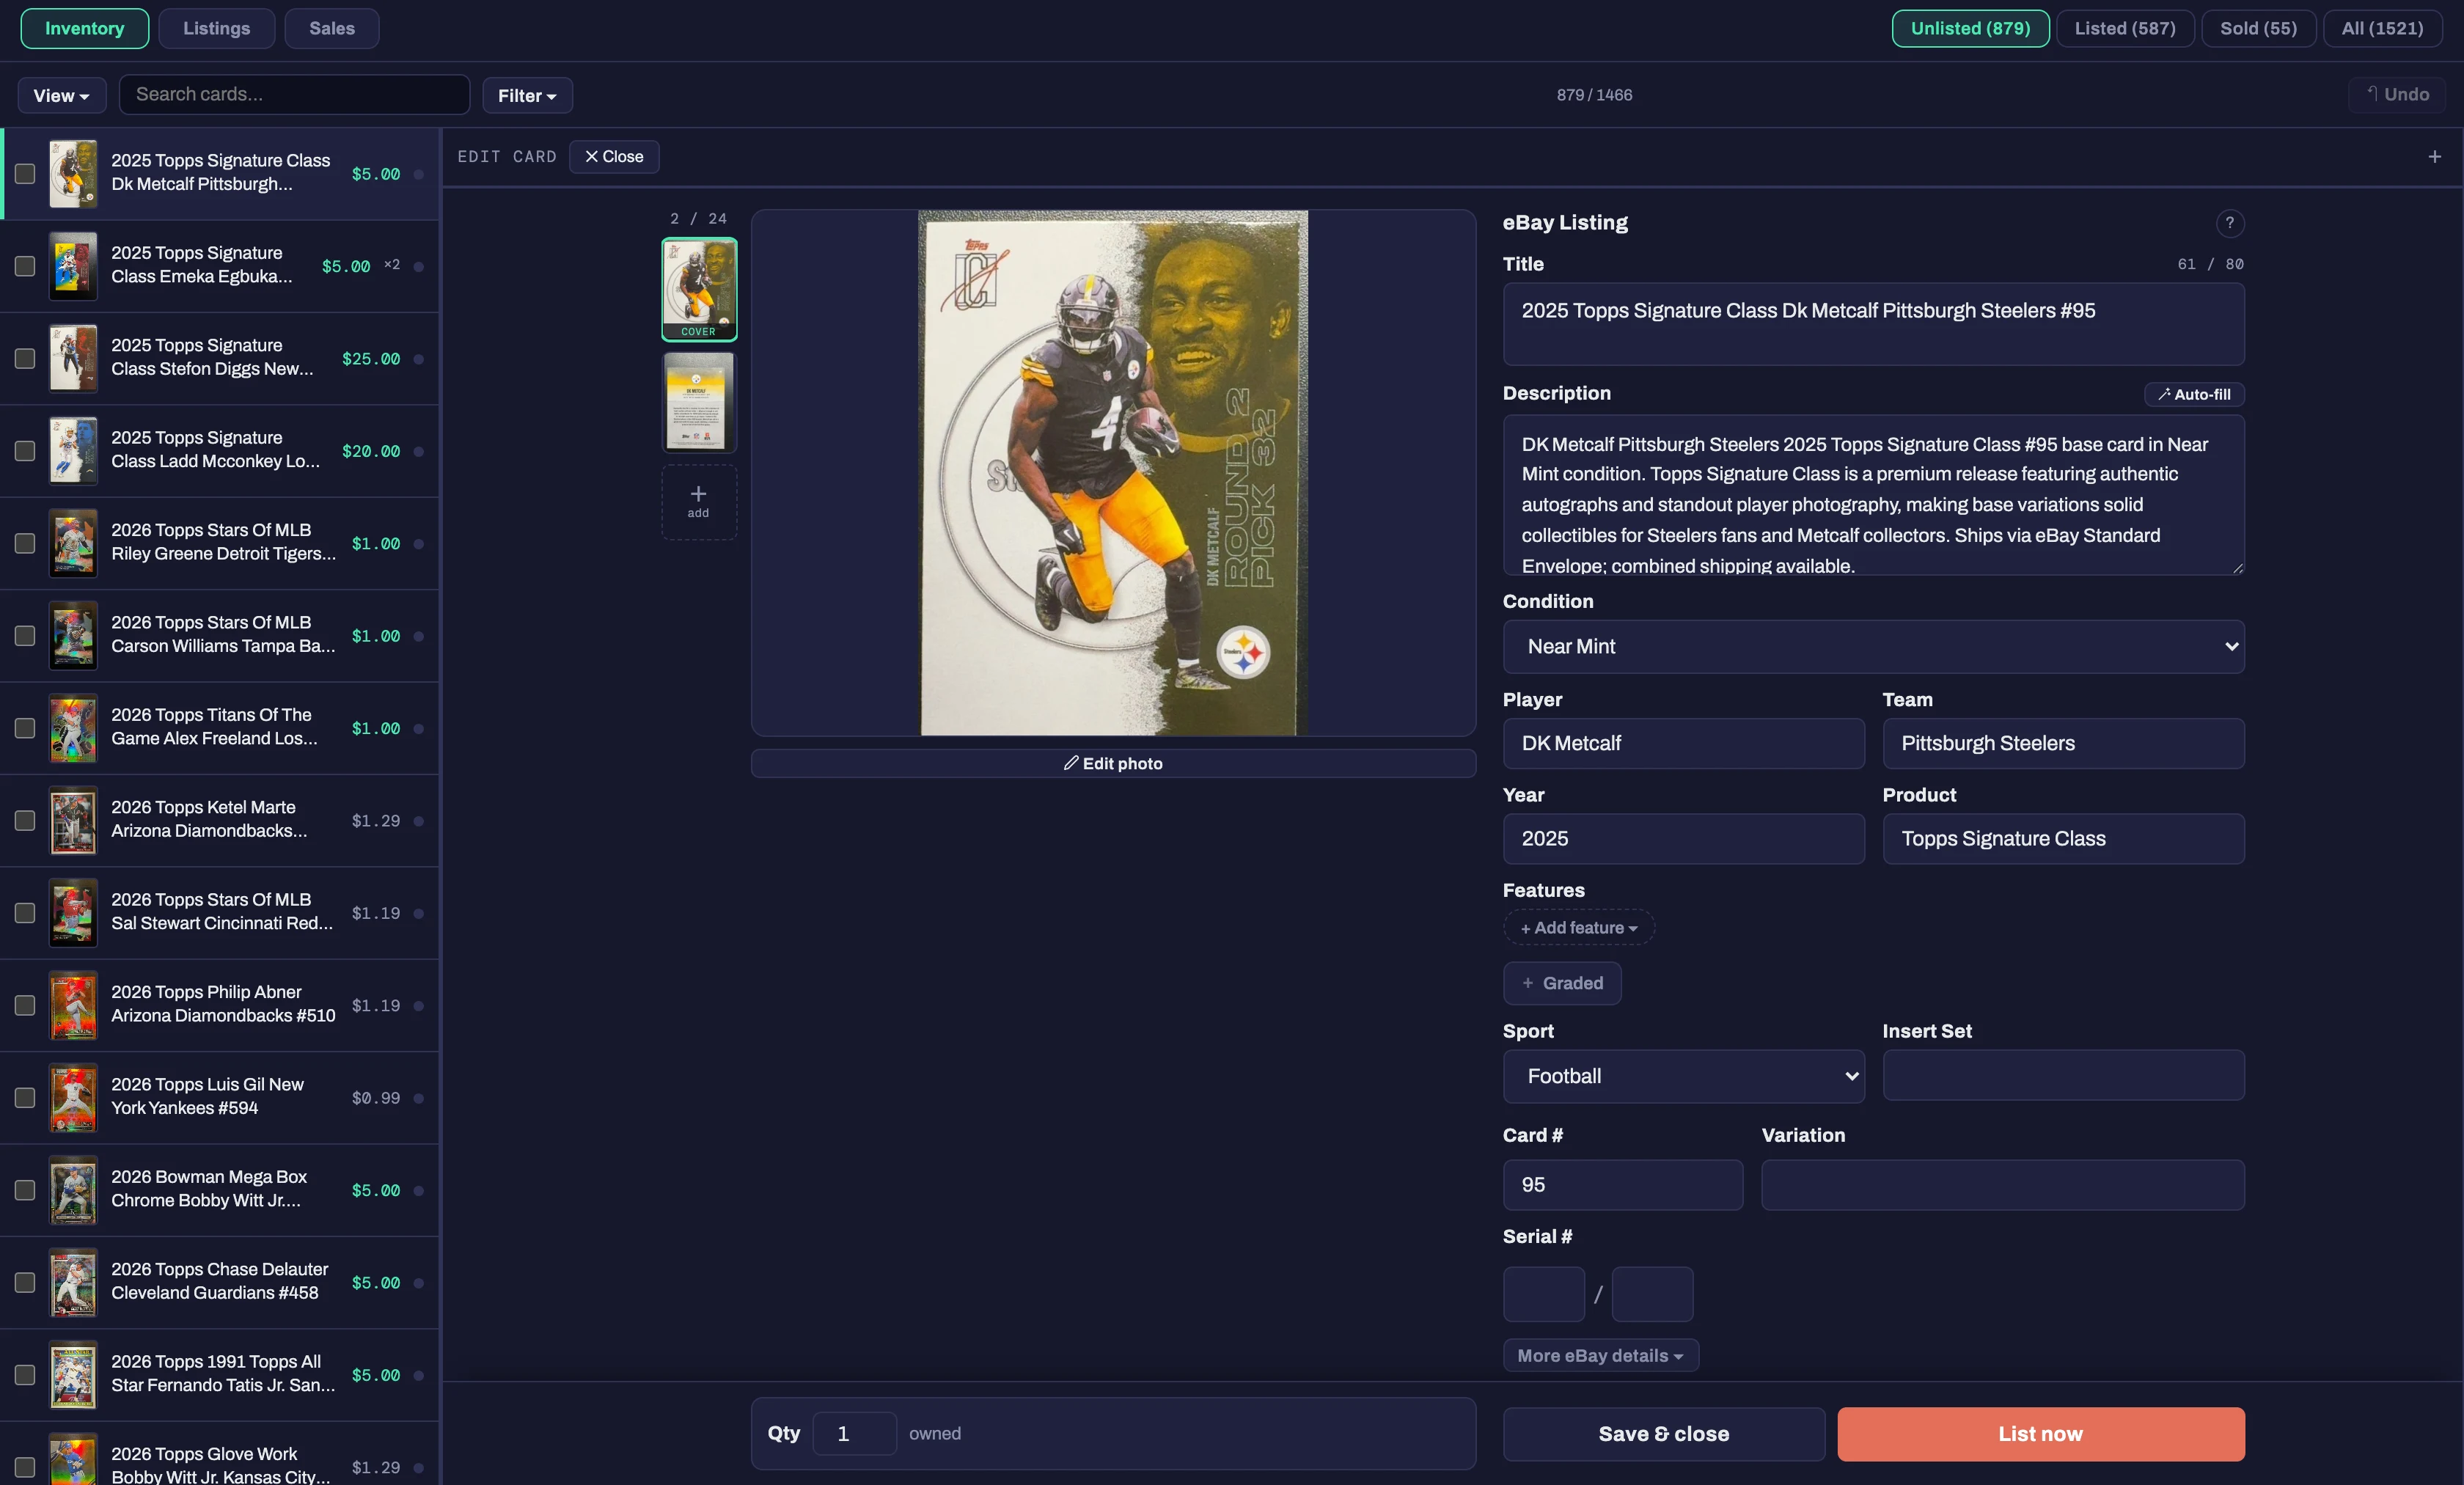The height and width of the screenshot is (1485, 2464).
Task: Toggle checkbox for Riley Greene card
Action: pyautogui.click(x=25, y=543)
